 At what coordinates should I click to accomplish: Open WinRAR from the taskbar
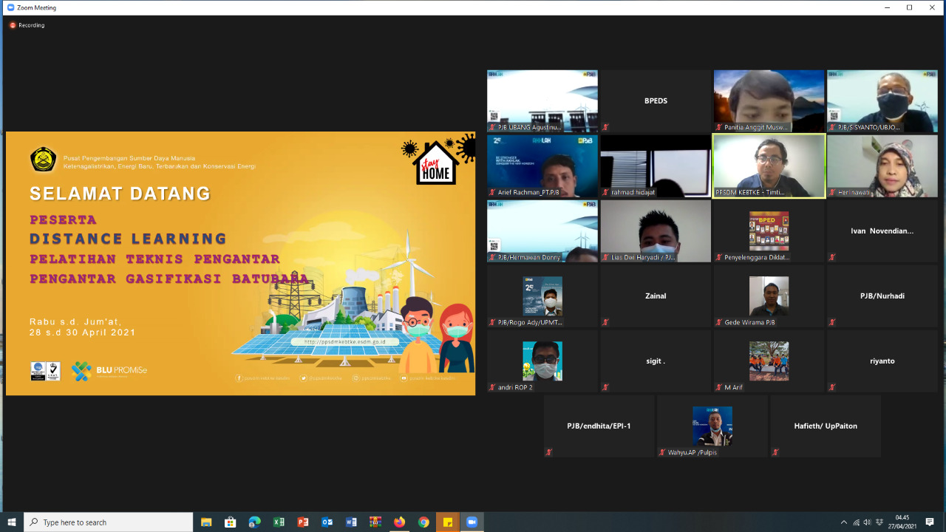(375, 522)
